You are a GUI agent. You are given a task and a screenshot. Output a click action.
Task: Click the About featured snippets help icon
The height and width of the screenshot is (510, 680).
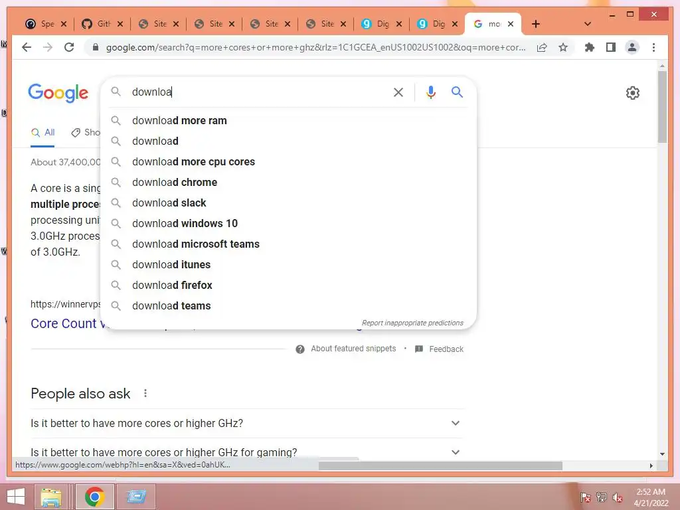(299, 349)
